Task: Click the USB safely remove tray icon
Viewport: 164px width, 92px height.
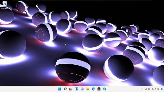Action: click(155, 89)
